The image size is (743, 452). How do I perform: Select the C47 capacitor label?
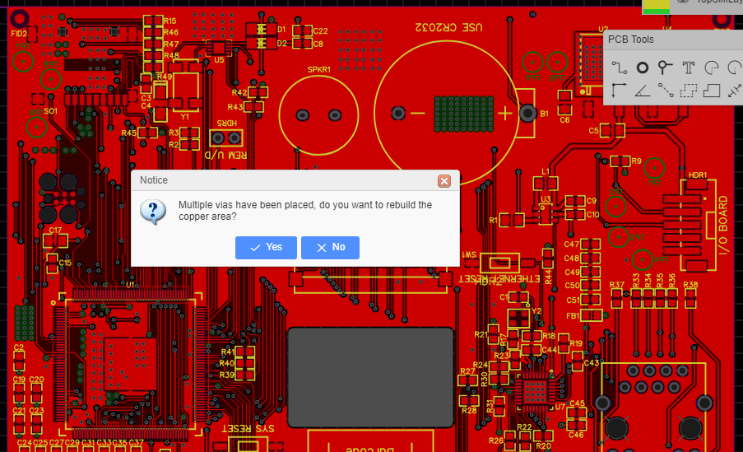coord(572,245)
